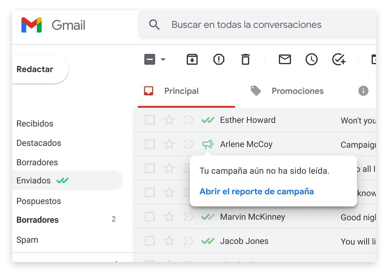388x279 pixels.
Task: Click the campaign megaphone icon beside Arlene McCoy
Action: [x=208, y=144]
